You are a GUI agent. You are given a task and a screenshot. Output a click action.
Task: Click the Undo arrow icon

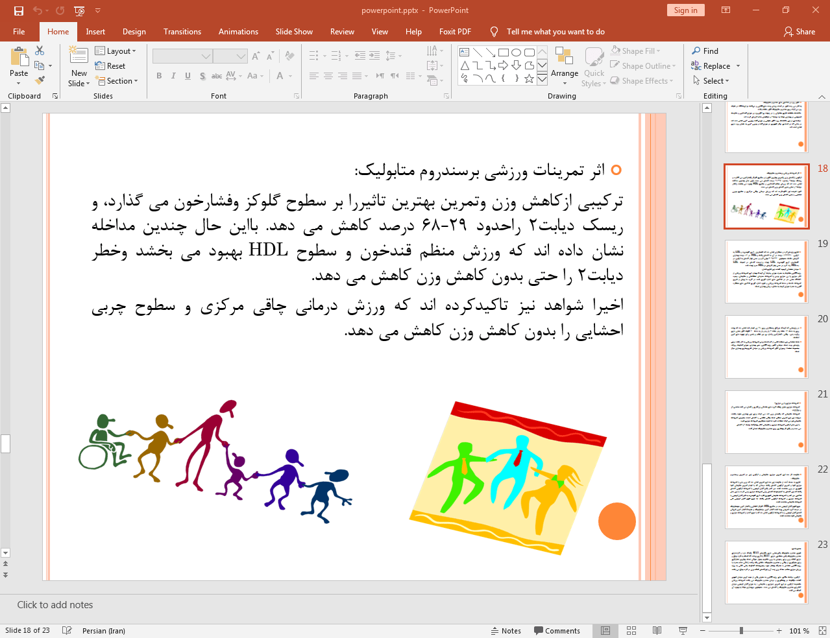point(38,10)
